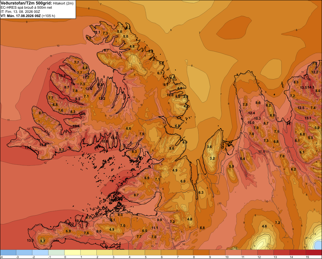322x259 pixels.
Task: Click the 2.8 temperature on the northeast coast
Action: pos(186,97)
